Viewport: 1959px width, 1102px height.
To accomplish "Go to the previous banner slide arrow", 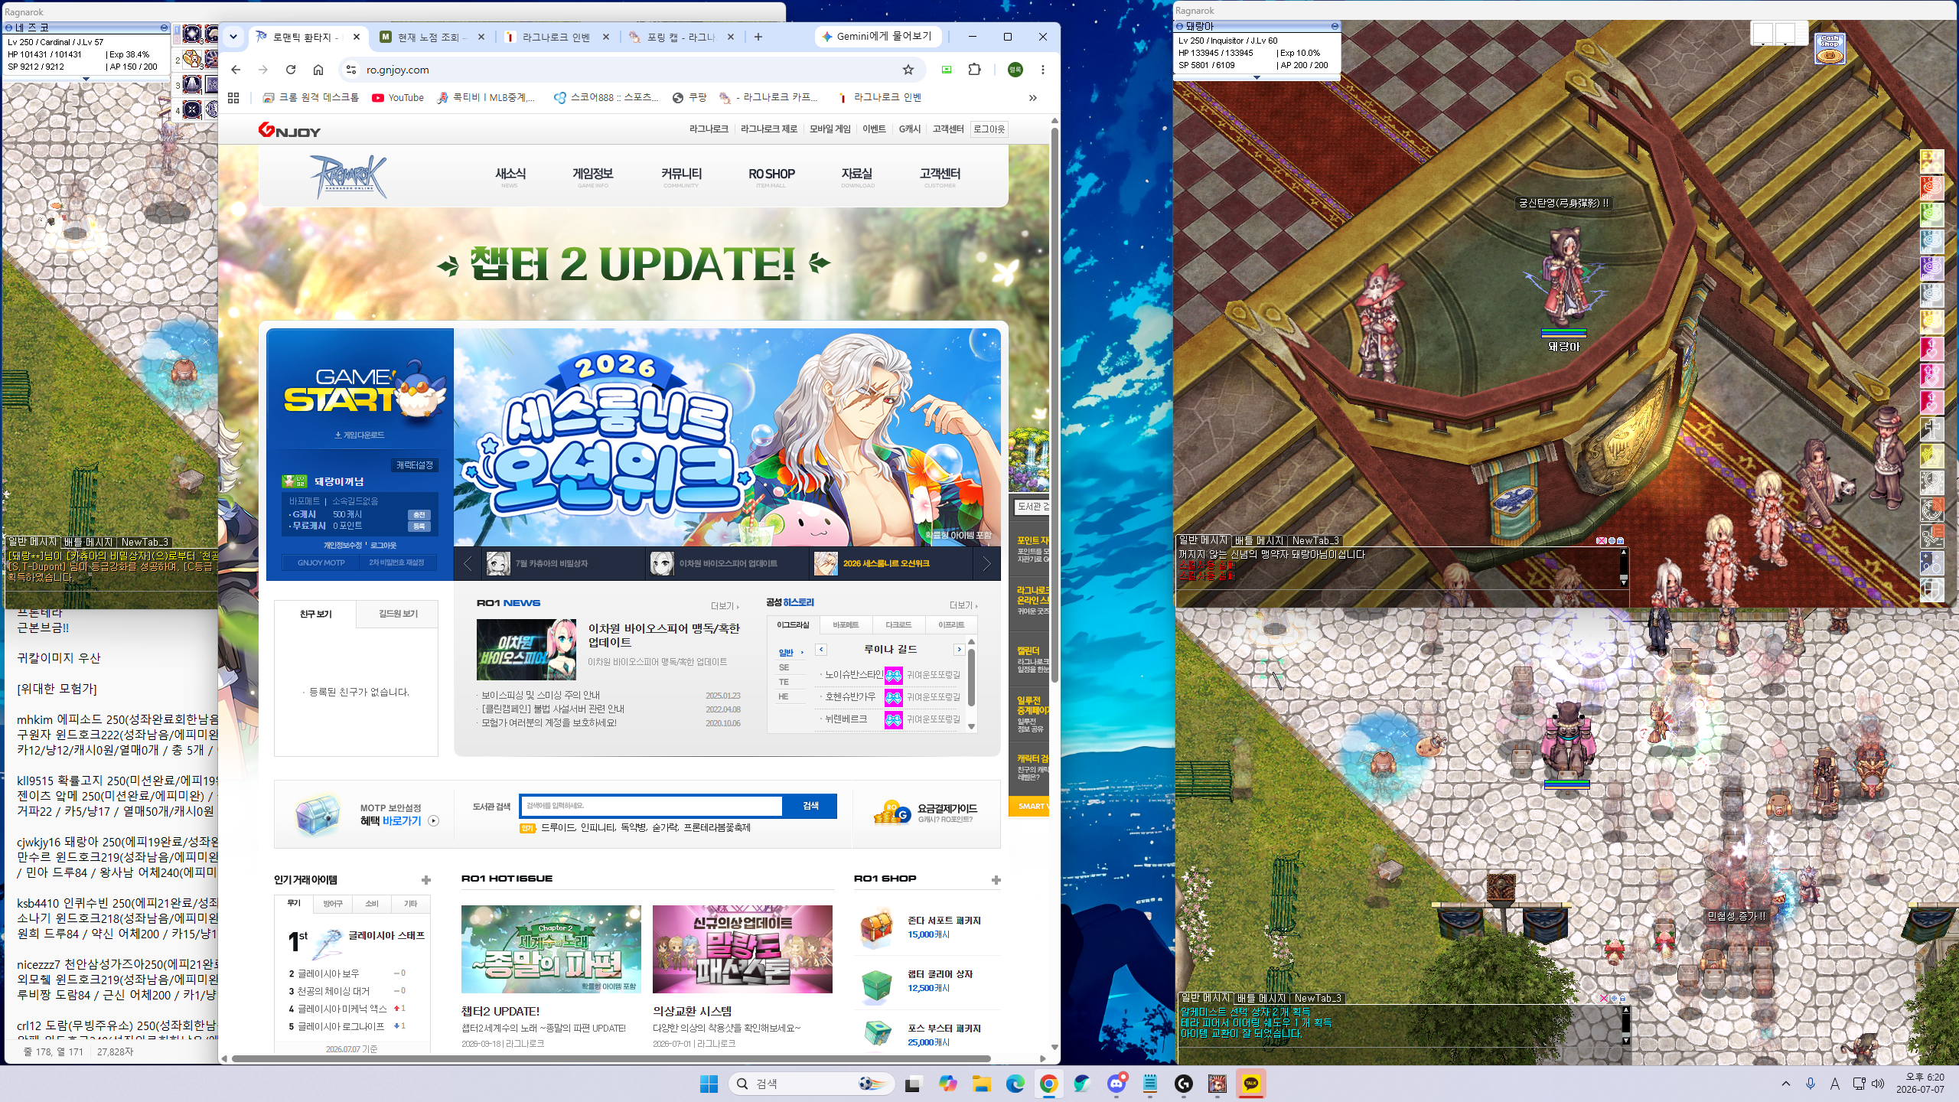I will point(468,564).
